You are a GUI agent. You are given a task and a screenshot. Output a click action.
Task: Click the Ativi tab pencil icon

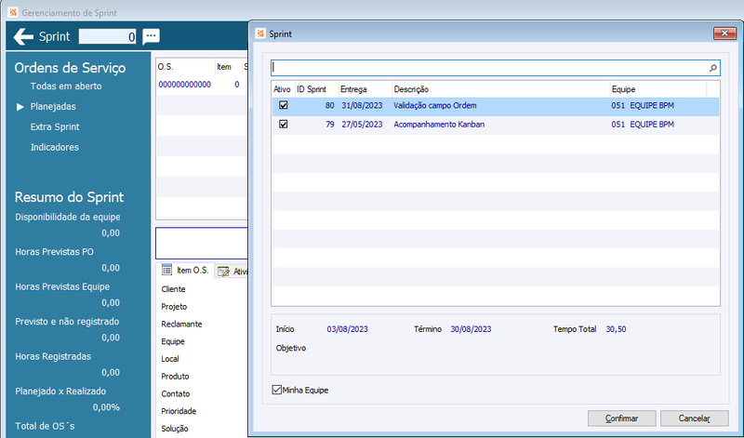click(223, 271)
